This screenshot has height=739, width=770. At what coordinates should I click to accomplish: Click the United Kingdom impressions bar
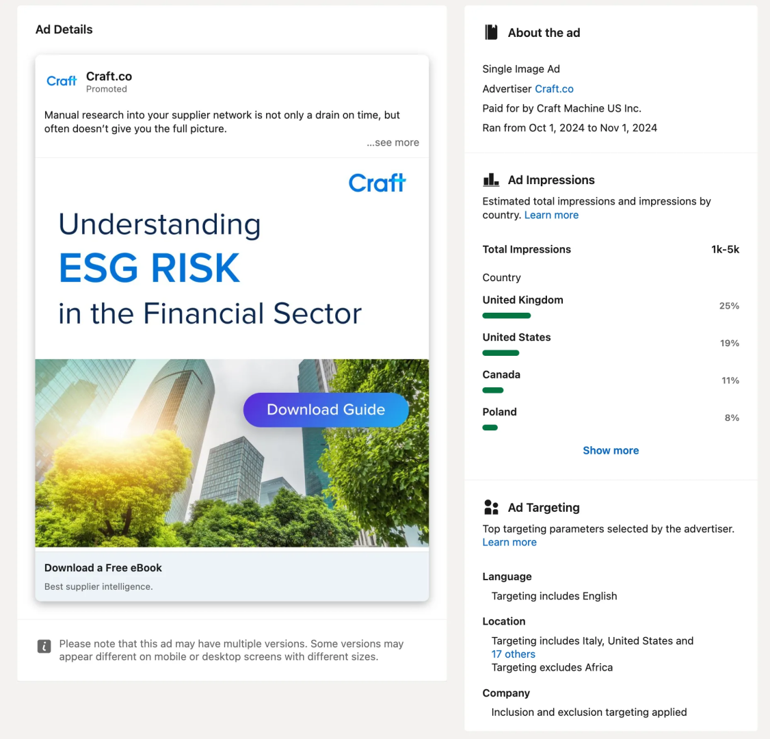point(506,315)
